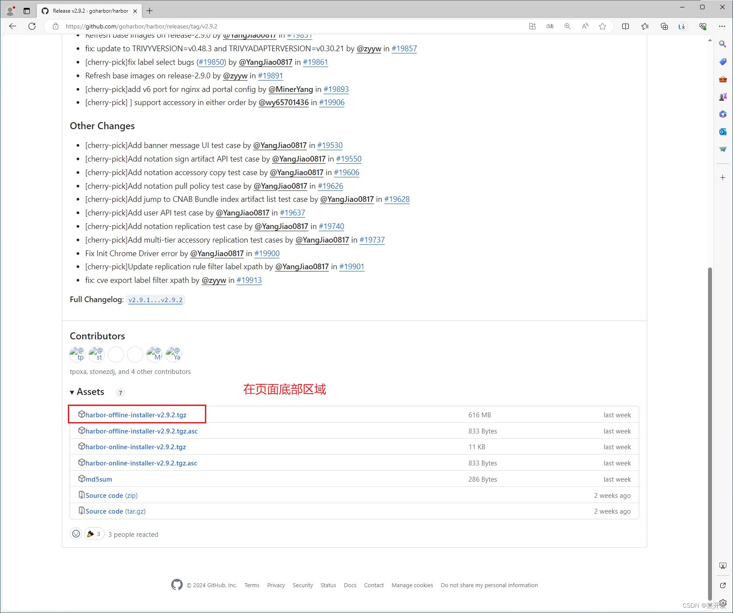The height and width of the screenshot is (613, 733).
Task: Open @wy65701436 user profile
Action: [284, 102]
